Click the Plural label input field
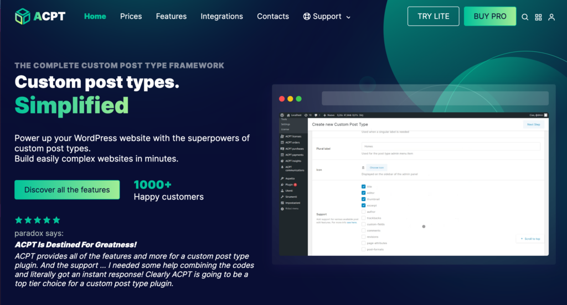The image size is (567, 305). 451,146
